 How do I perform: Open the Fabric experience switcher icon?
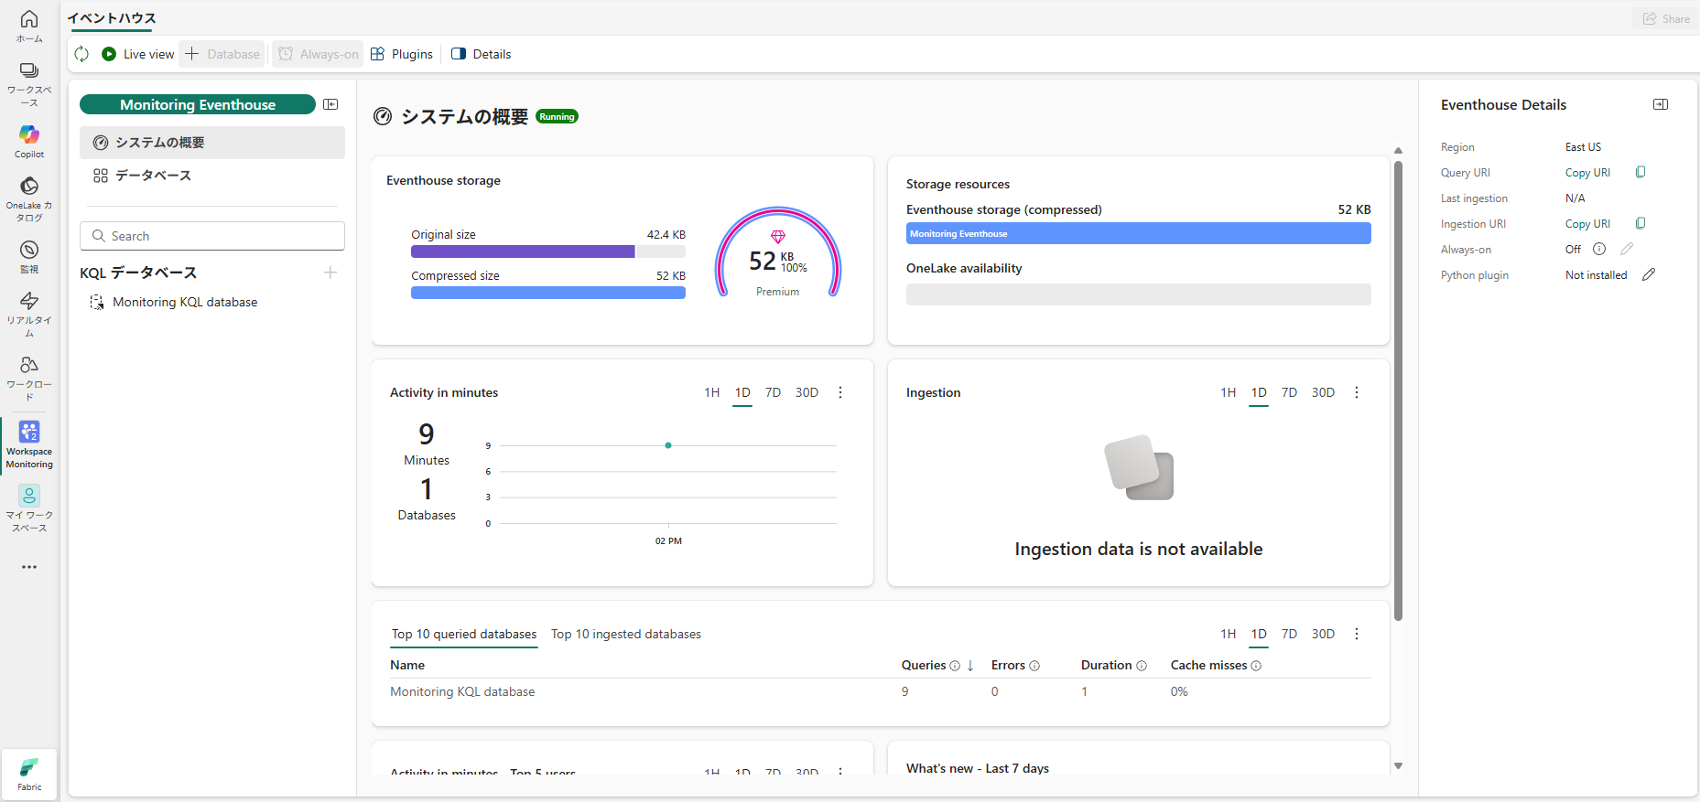tap(29, 774)
